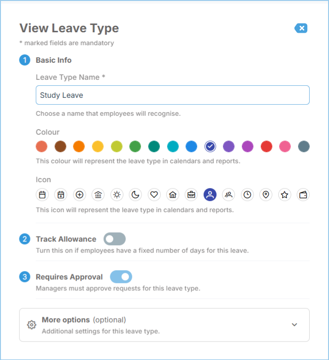
Task: Expand the More options section
Action: coord(164,325)
